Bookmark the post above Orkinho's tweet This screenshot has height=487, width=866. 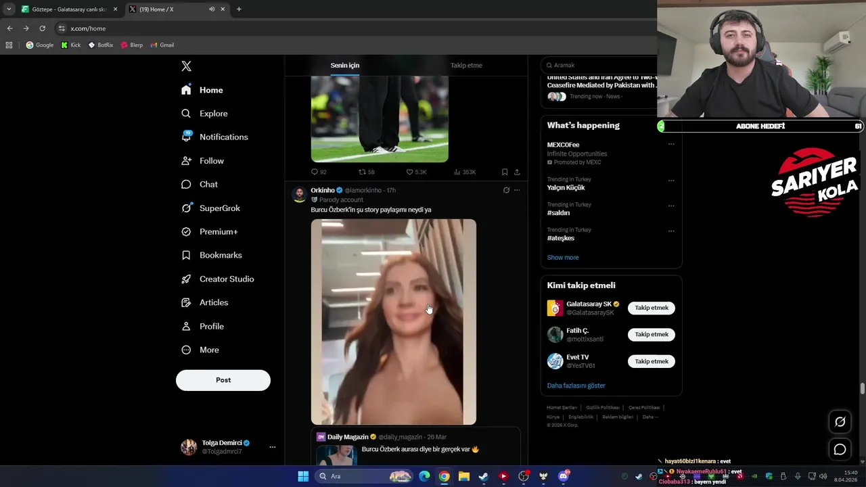pos(505,172)
